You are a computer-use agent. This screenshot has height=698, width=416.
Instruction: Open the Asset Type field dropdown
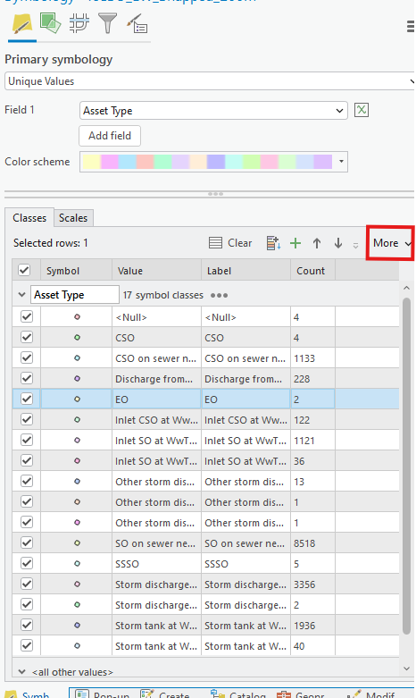(213, 111)
